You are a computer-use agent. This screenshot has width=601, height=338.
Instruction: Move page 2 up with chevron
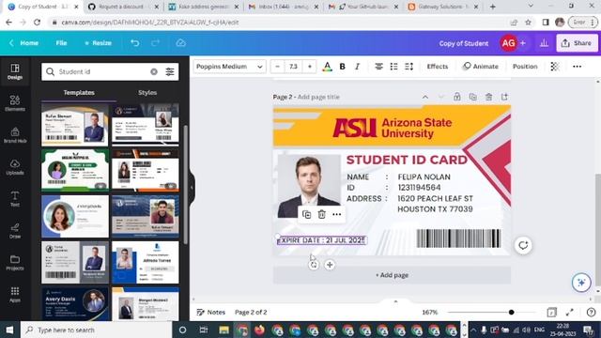coord(425,97)
